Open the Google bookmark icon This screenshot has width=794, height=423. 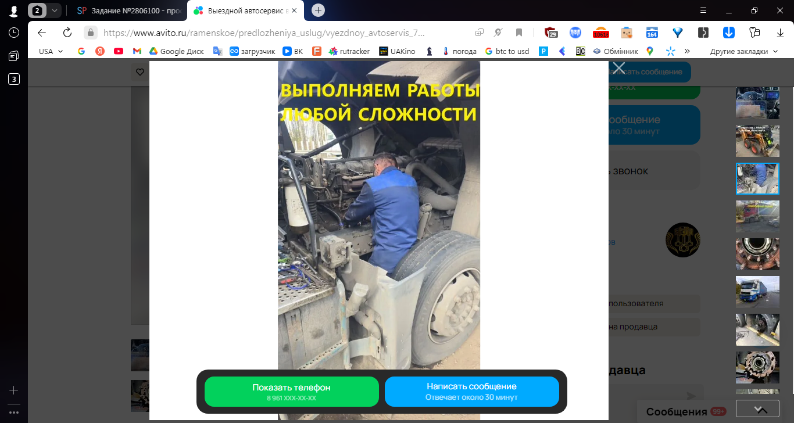[81, 51]
